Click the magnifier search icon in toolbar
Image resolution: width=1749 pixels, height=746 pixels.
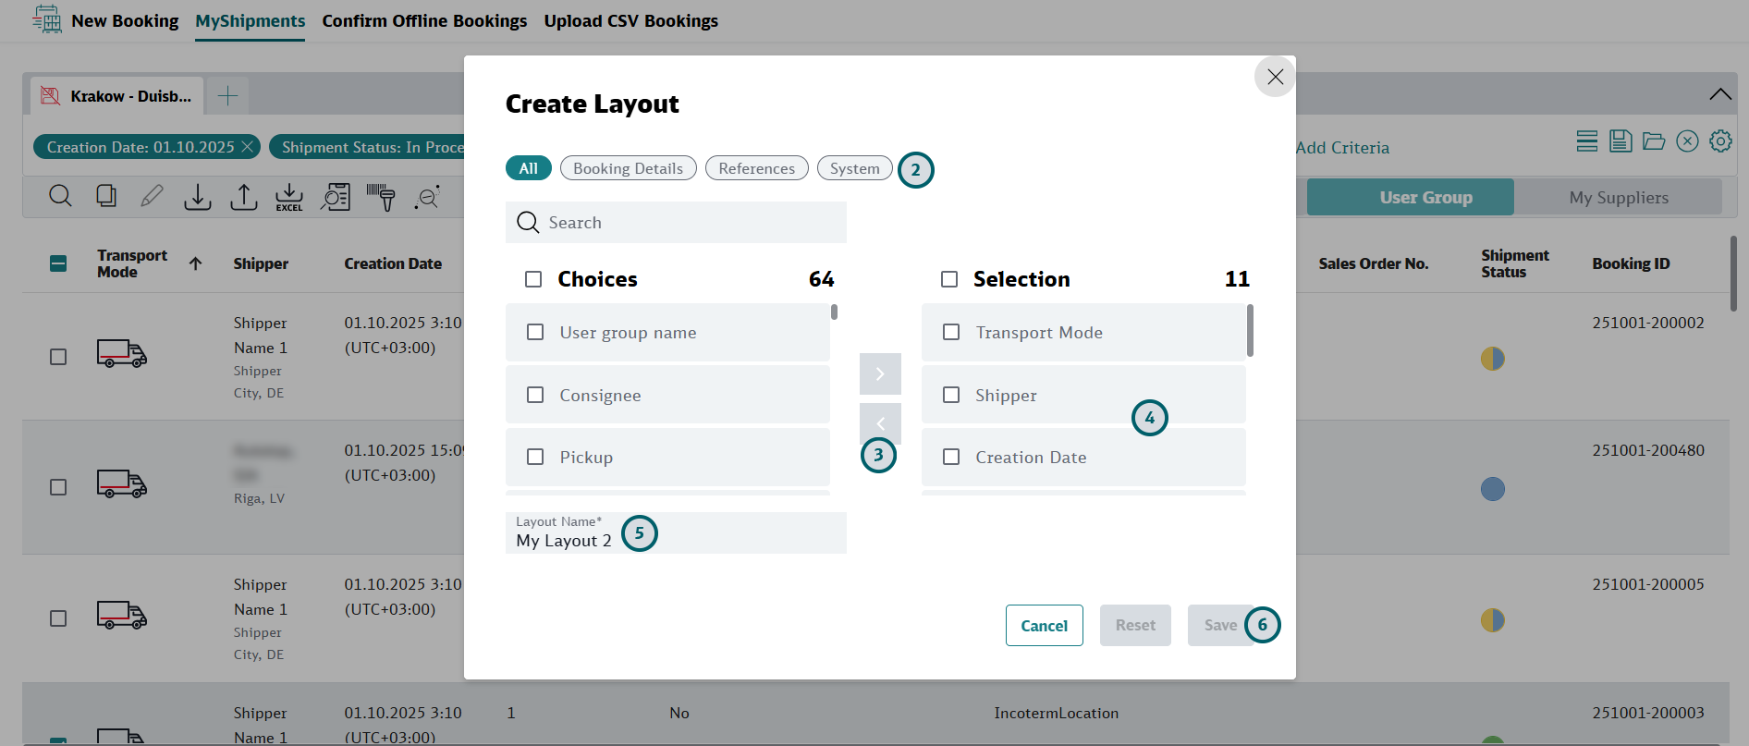click(60, 196)
